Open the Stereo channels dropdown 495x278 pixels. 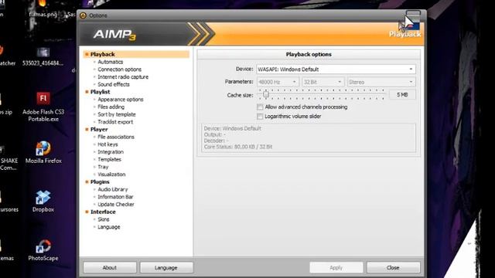point(381,82)
